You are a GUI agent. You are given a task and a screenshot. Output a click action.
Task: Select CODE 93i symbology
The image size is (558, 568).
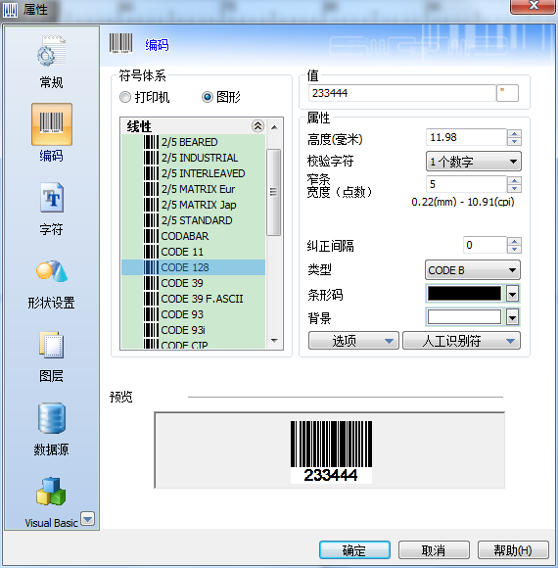[x=194, y=330]
